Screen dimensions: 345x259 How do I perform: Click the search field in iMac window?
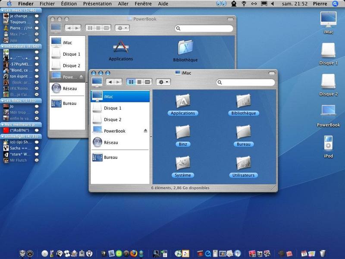[x=245, y=82]
